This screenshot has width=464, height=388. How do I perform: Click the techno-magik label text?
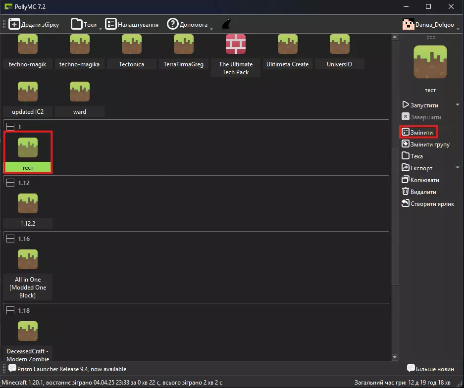tap(28, 64)
